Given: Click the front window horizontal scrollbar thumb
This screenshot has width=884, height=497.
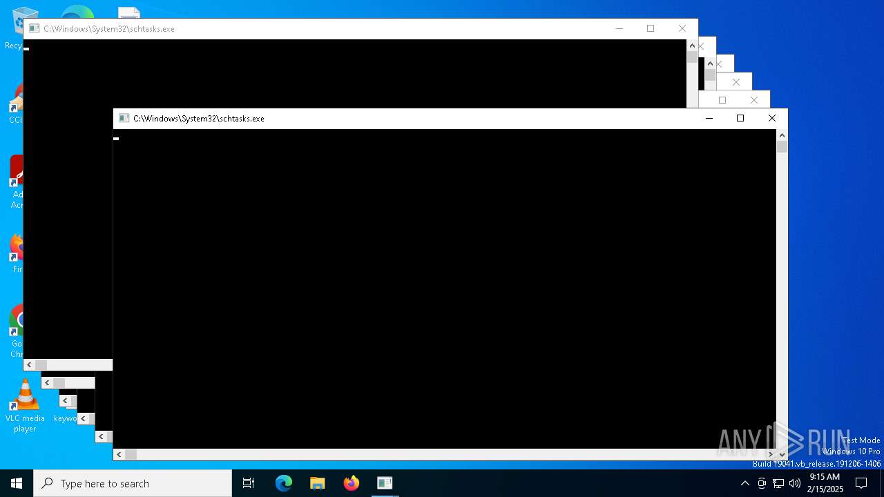Looking at the screenshot, I should (x=131, y=454).
